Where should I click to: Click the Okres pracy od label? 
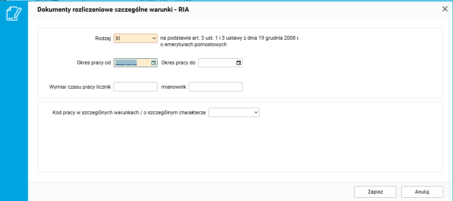(x=93, y=63)
